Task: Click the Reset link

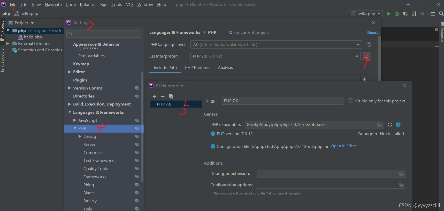Action: pos(372,32)
